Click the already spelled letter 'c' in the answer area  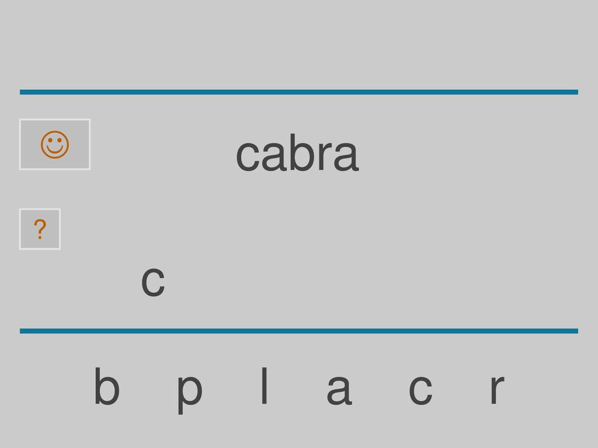pos(153,282)
